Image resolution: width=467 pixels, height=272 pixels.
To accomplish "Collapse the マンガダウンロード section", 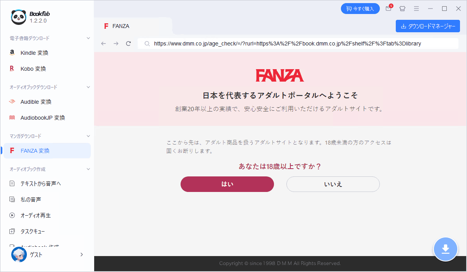I will click(x=88, y=136).
